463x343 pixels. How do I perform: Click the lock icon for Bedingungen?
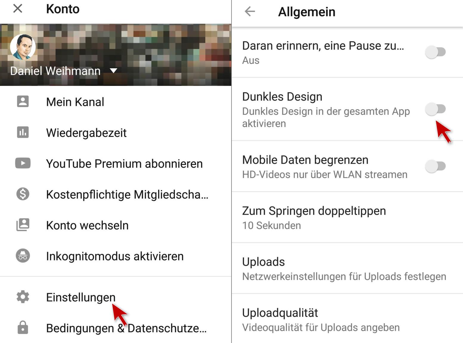23,327
